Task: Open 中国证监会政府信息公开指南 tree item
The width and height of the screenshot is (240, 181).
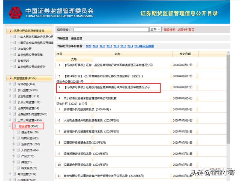Action: pyautogui.click(x=35, y=43)
